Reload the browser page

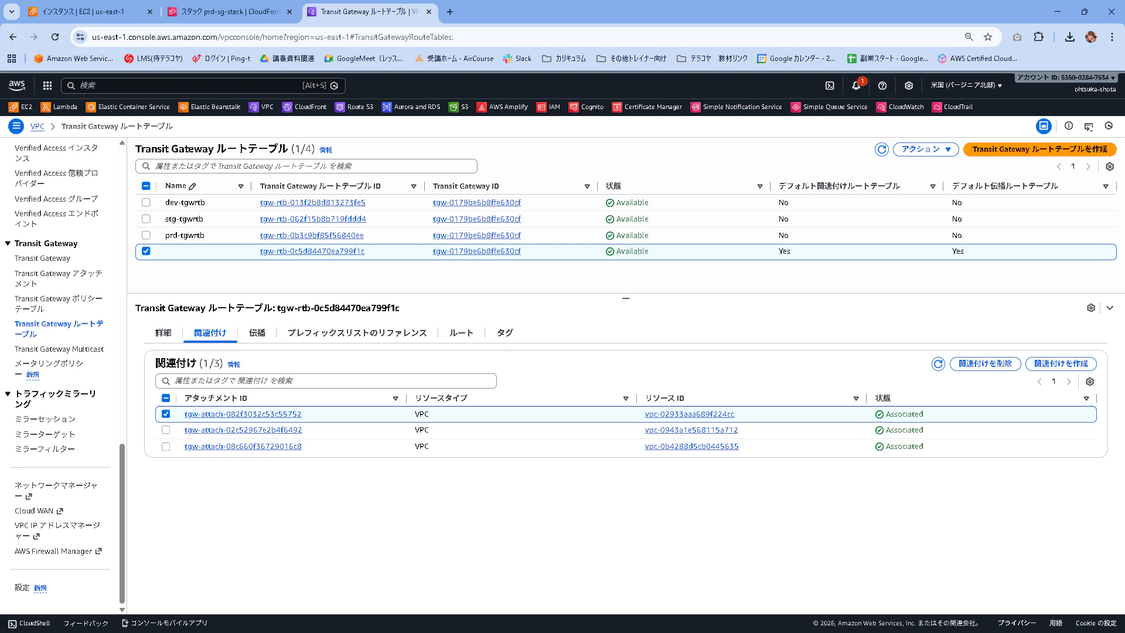click(x=55, y=37)
